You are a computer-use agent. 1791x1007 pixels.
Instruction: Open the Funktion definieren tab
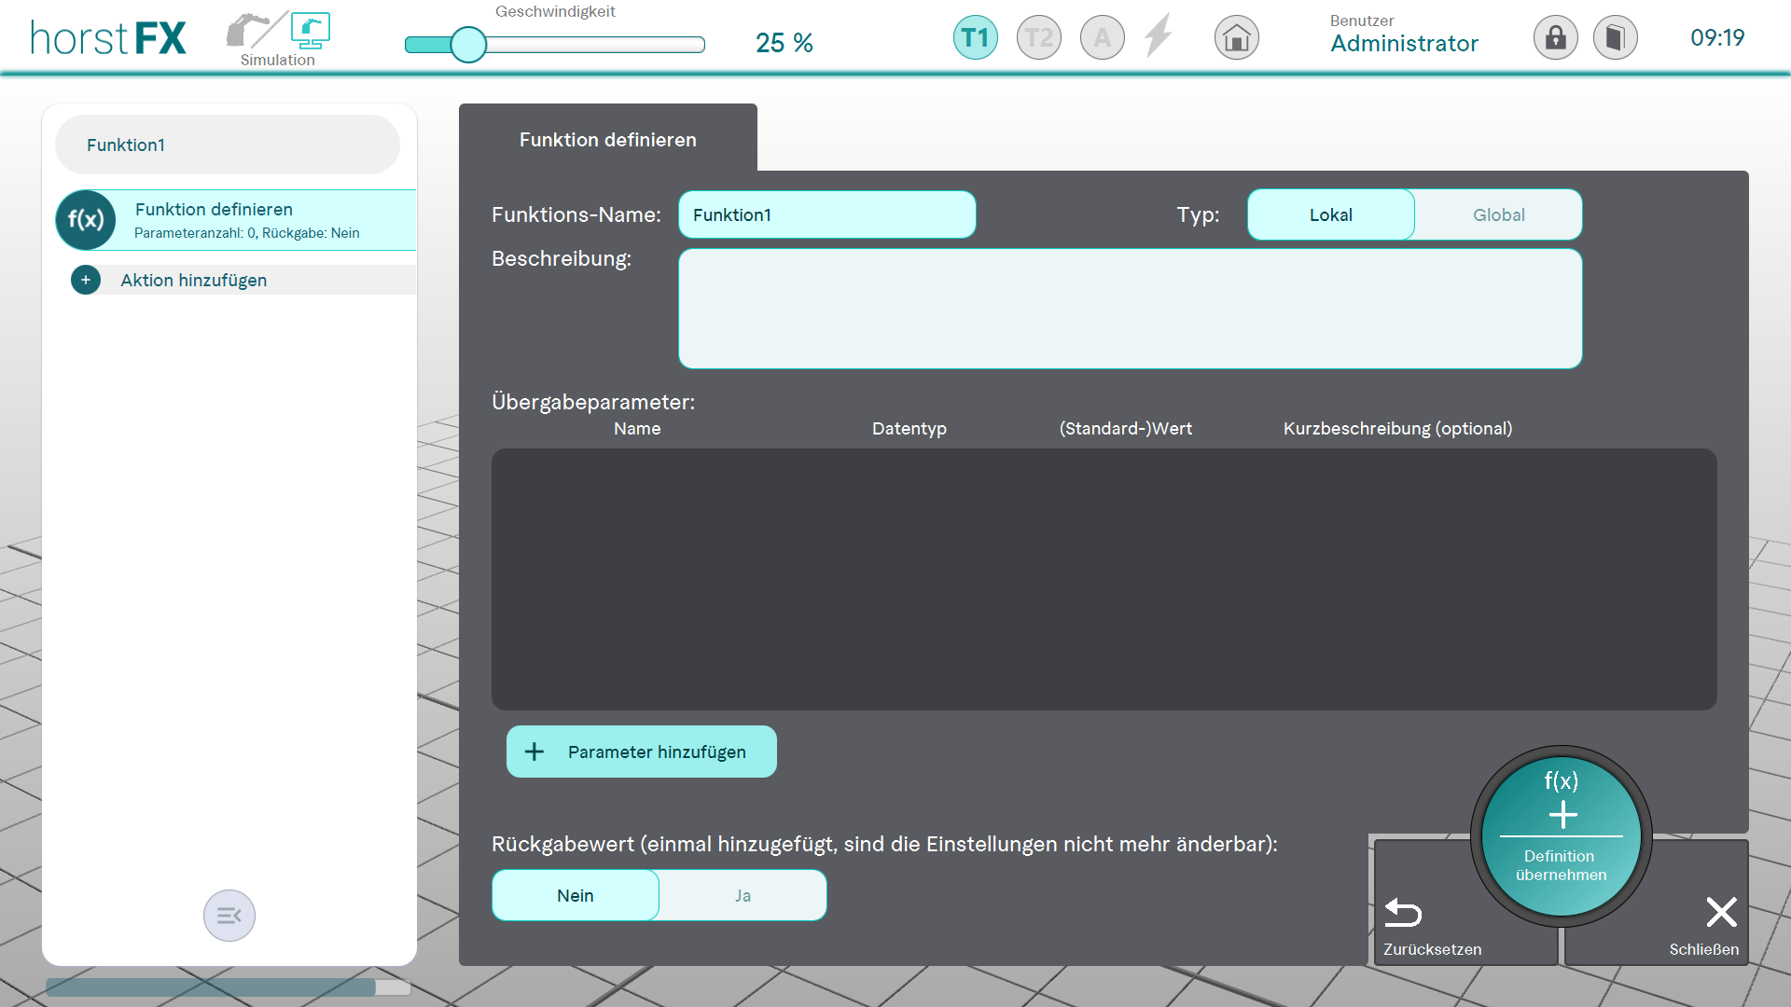point(607,140)
